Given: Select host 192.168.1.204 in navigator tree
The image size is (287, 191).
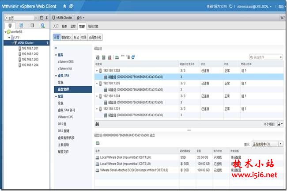Looking at the screenshot, I should coord(30,65).
